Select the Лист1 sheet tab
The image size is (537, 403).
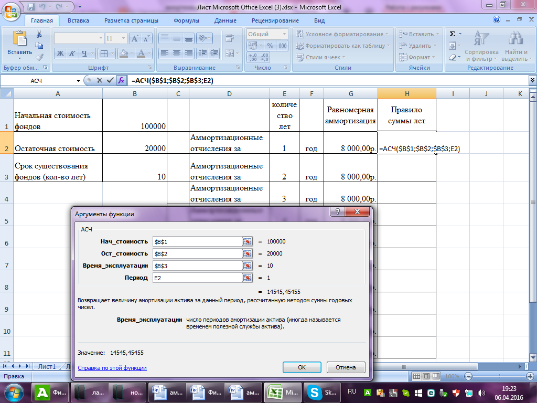[x=47, y=366]
